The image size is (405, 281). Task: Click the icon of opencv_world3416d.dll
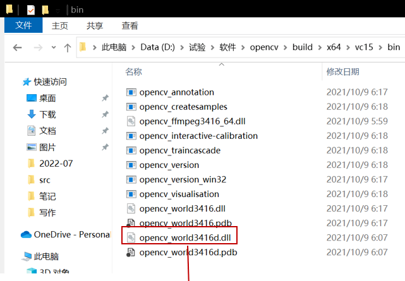[x=131, y=237]
